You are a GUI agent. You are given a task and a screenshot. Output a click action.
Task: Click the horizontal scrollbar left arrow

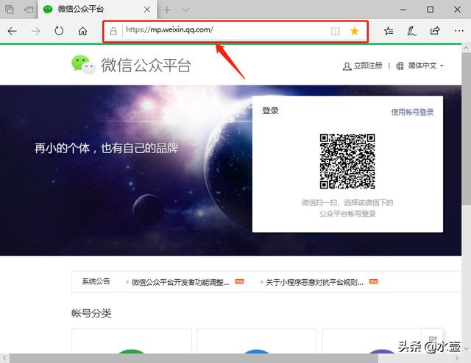coord(4,358)
